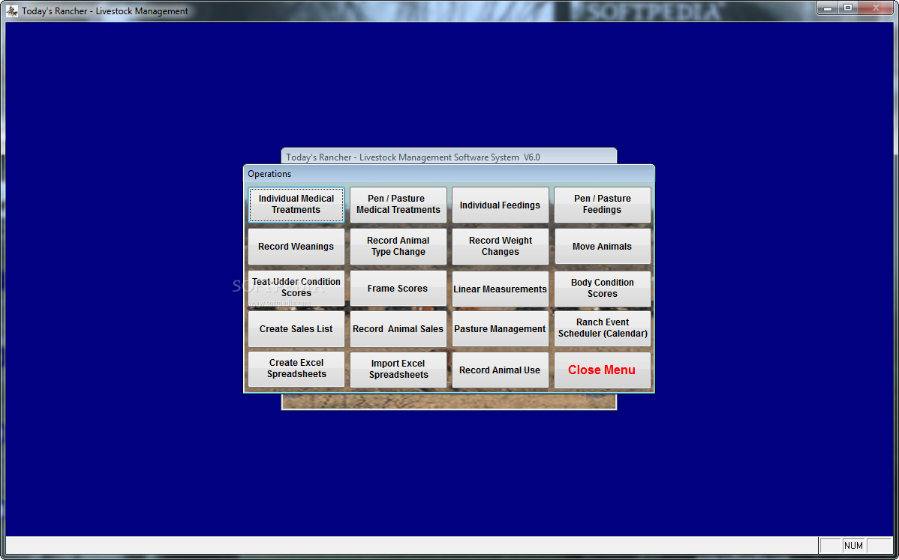The image size is (899, 560).
Task: Click Create Excel Spreadsheets
Action: 296,370
